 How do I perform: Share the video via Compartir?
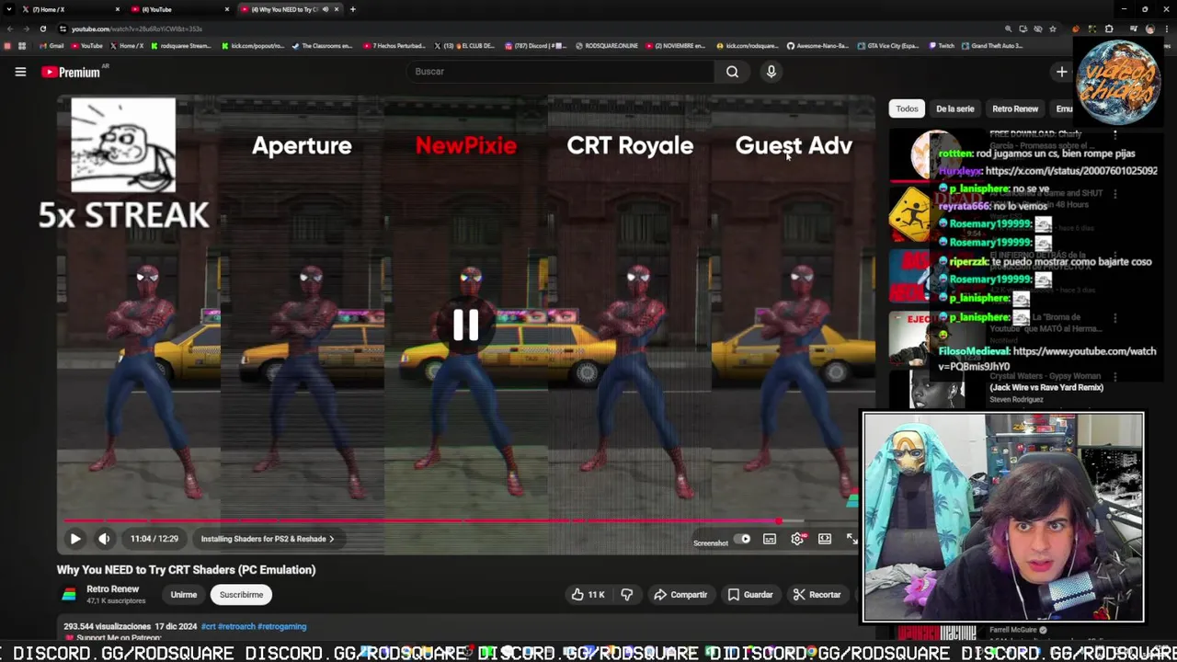click(x=680, y=595)
